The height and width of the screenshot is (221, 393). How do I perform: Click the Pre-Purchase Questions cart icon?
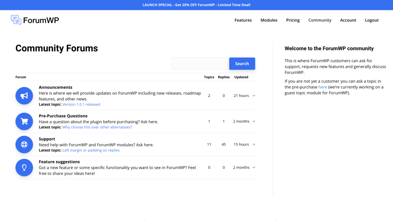point(24,121)
